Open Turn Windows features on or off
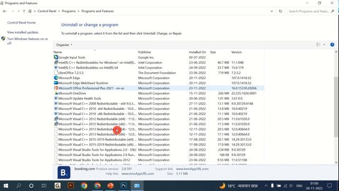 [x=28, y=41]
